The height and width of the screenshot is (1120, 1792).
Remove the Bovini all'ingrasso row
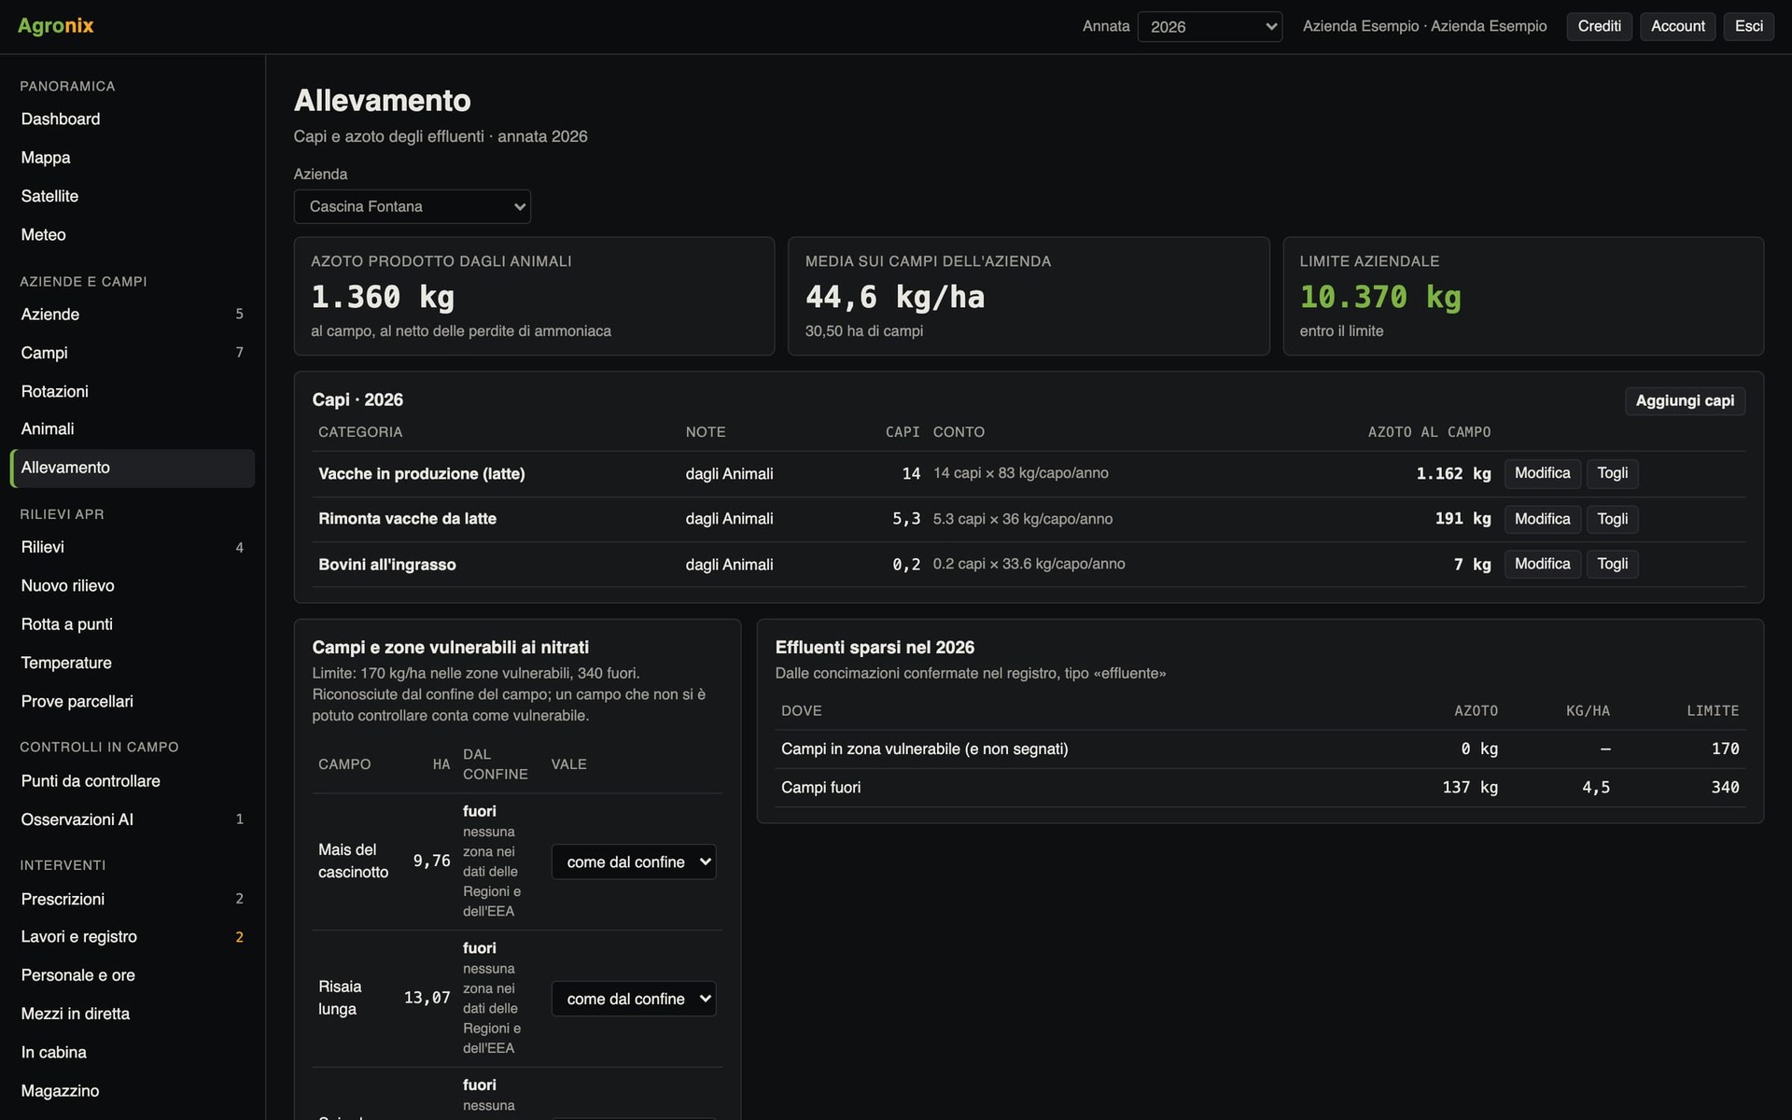pyautogui.click(x=1612, y=564)
